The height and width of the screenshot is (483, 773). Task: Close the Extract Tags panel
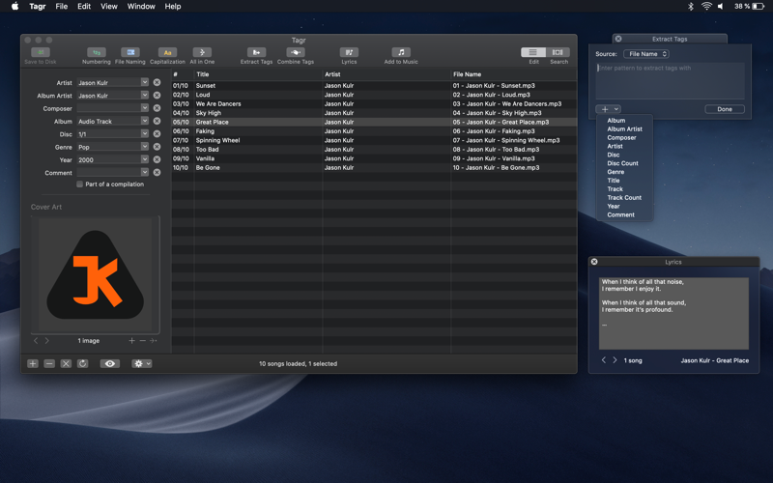(618, 39)
